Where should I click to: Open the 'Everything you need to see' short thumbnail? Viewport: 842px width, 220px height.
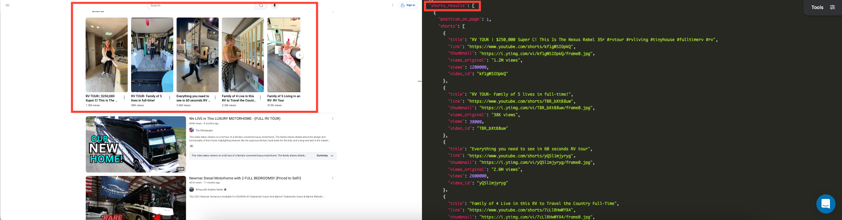197,55
